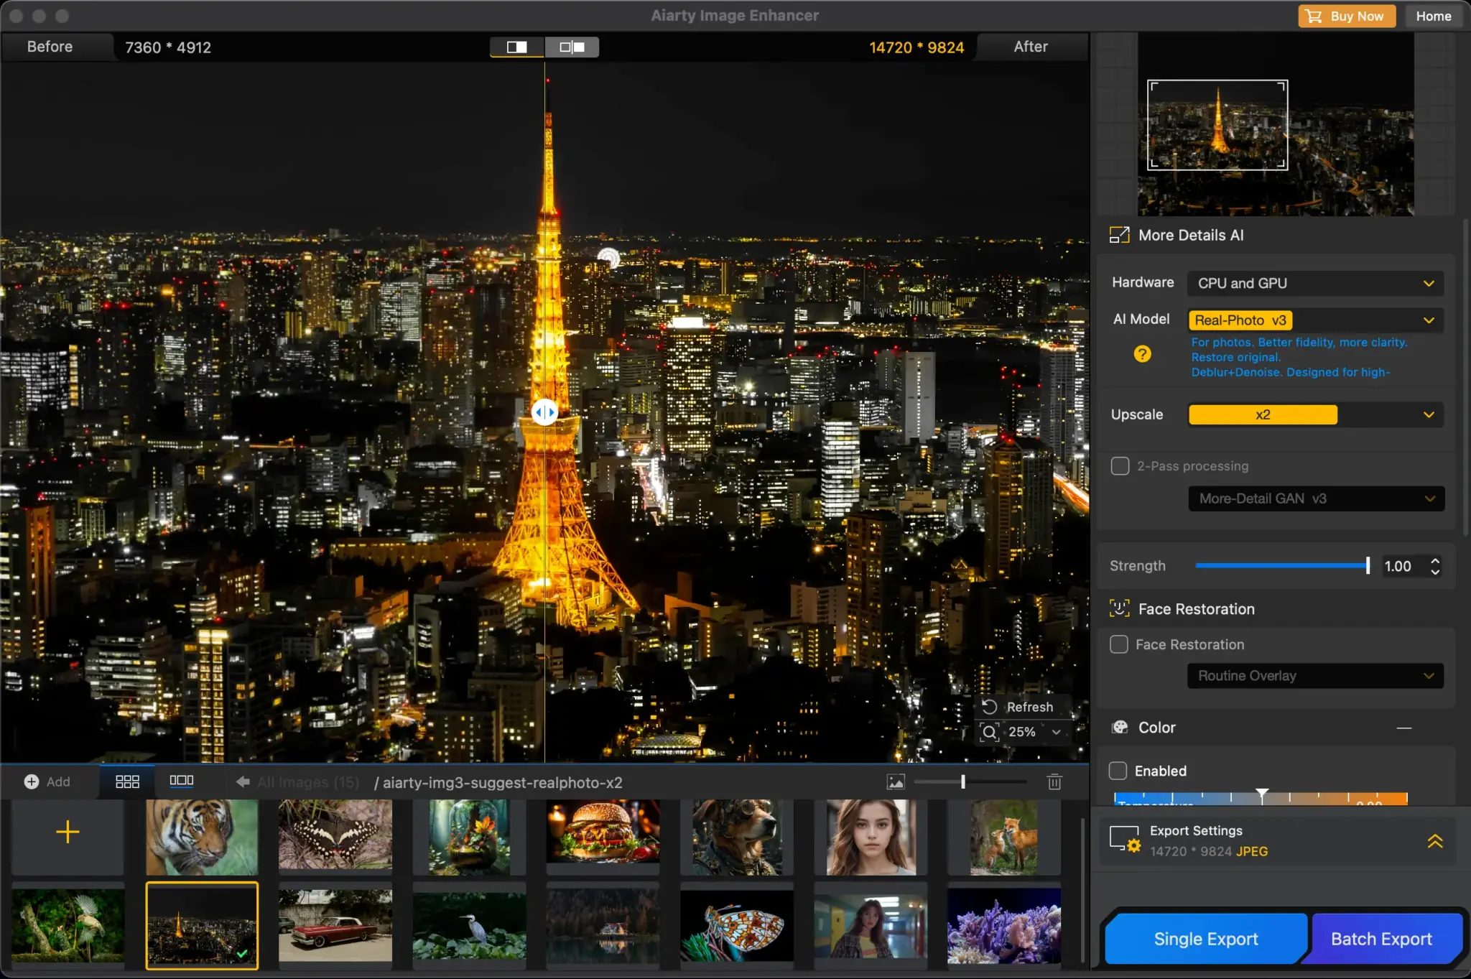Click the Refresh preview icon
1471x979 pixels.
[990, 707]
